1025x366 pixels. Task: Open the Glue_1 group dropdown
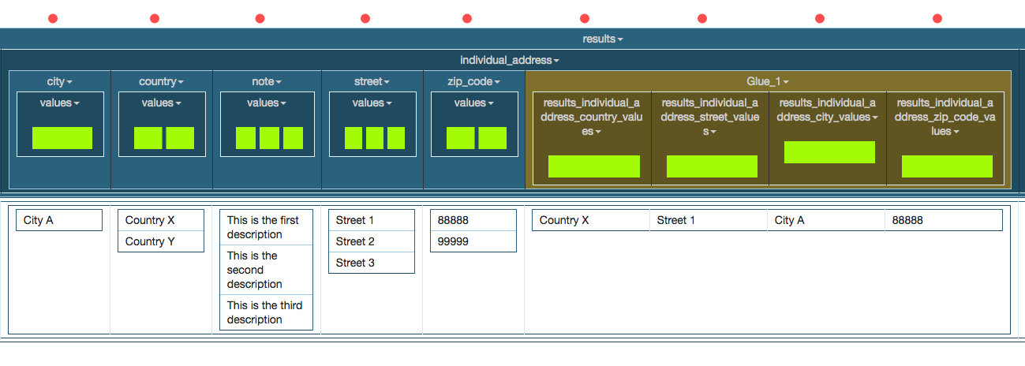point(768,81)
